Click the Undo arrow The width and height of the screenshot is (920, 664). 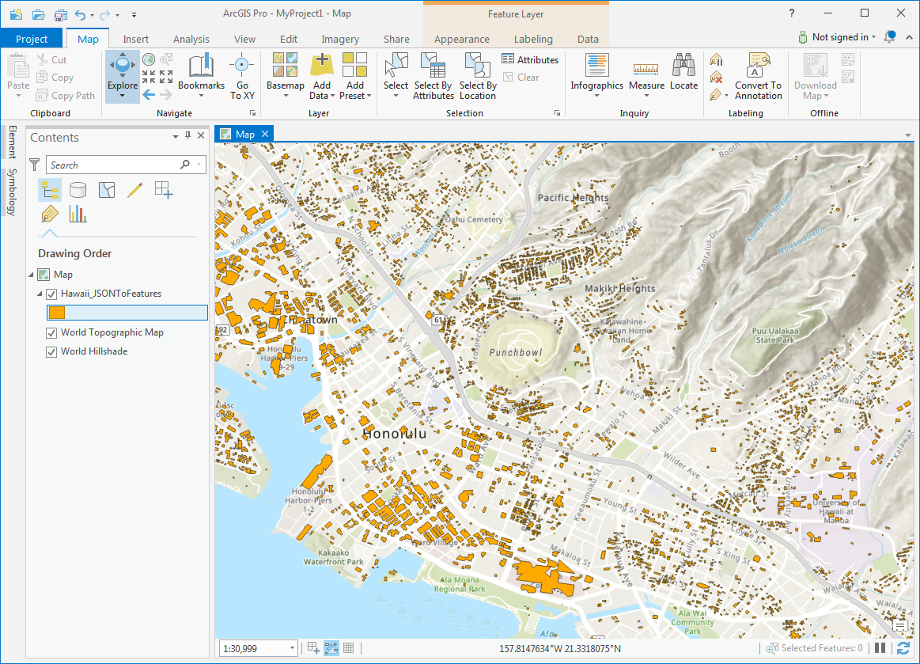pyautogui.click(x=81, y=14)
